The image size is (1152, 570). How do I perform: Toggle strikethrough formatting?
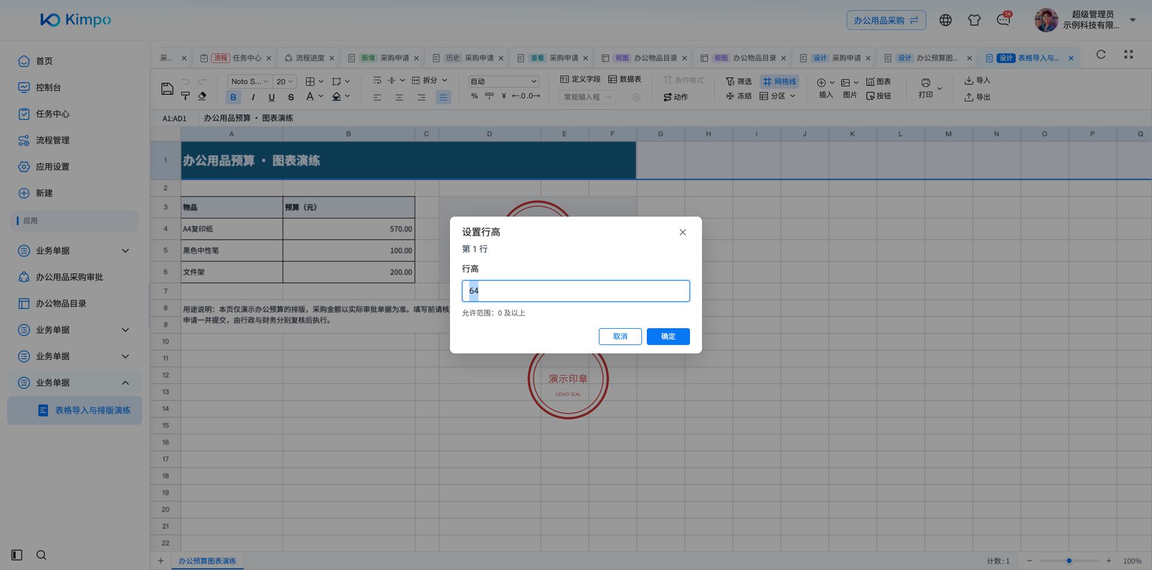pos(291,97)
